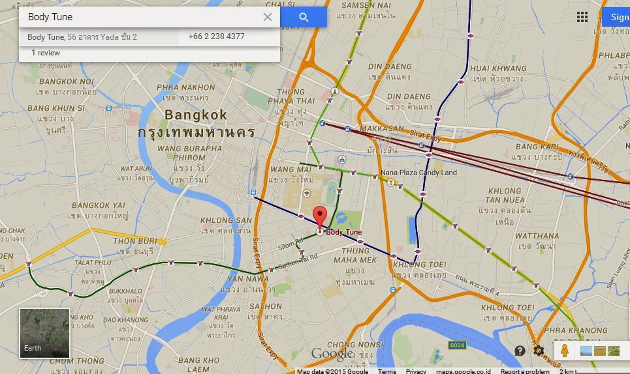Select the Street View pegman
The image size is (630, 374).
point(565,351)
